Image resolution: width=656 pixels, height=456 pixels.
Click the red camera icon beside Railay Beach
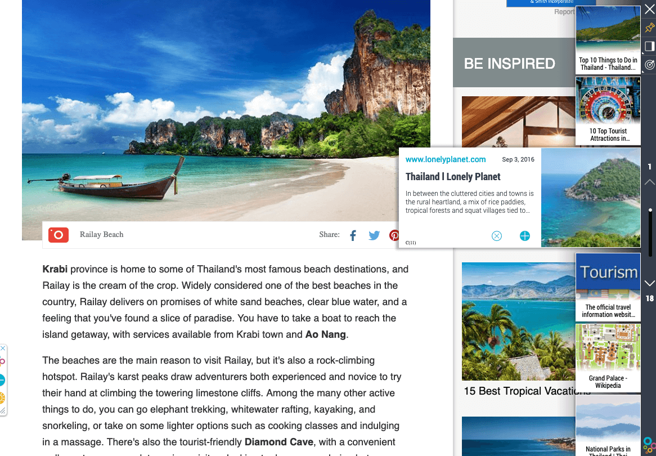point(59,235)
